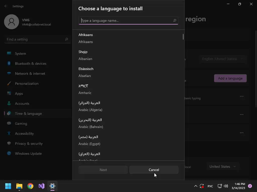Open System settings category

(x=38, y=53)
